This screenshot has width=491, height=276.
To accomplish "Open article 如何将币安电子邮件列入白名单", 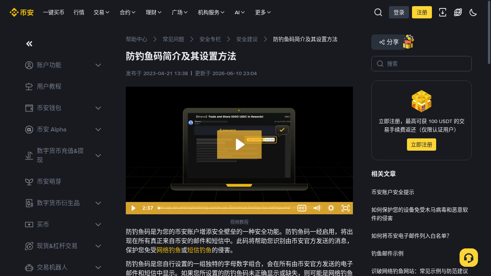I will [410, 236].
